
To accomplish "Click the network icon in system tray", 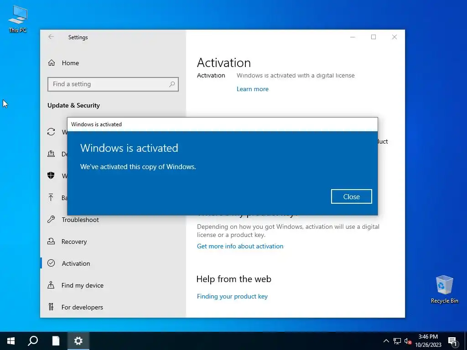I will coord(397,341).
